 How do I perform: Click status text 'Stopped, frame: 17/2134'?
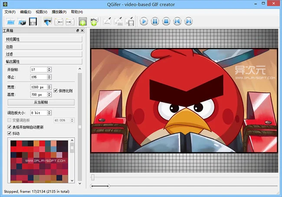(x=25, y=191)
